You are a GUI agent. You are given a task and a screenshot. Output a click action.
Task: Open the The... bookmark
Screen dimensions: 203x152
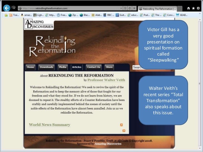tap(157, 15)
